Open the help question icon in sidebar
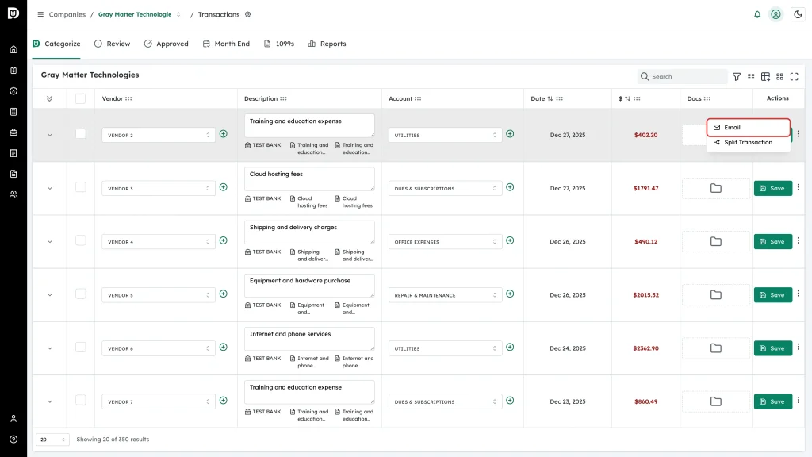This screenshot has height=457, width=812. [13, 440]
